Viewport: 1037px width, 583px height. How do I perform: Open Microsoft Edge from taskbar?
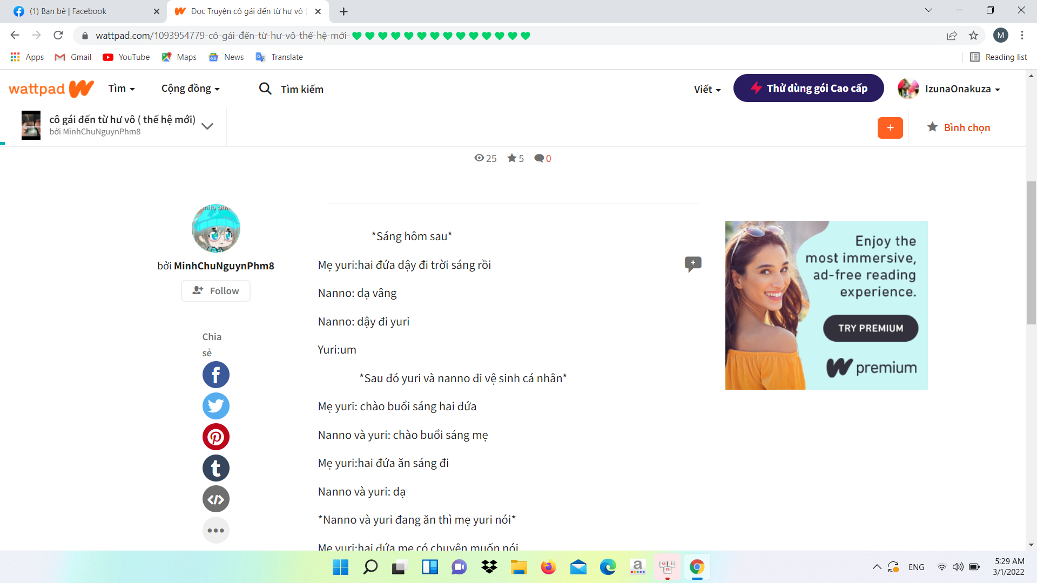pos(608,567)
